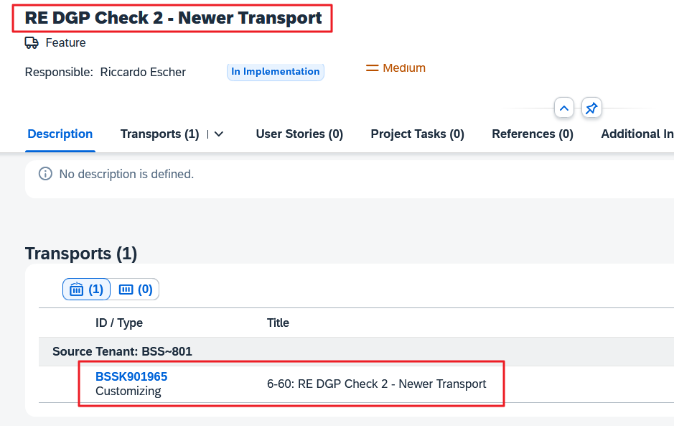Collapse the header with the up chevron
Viewport: 674px width, 426px height.
point(564,108)
